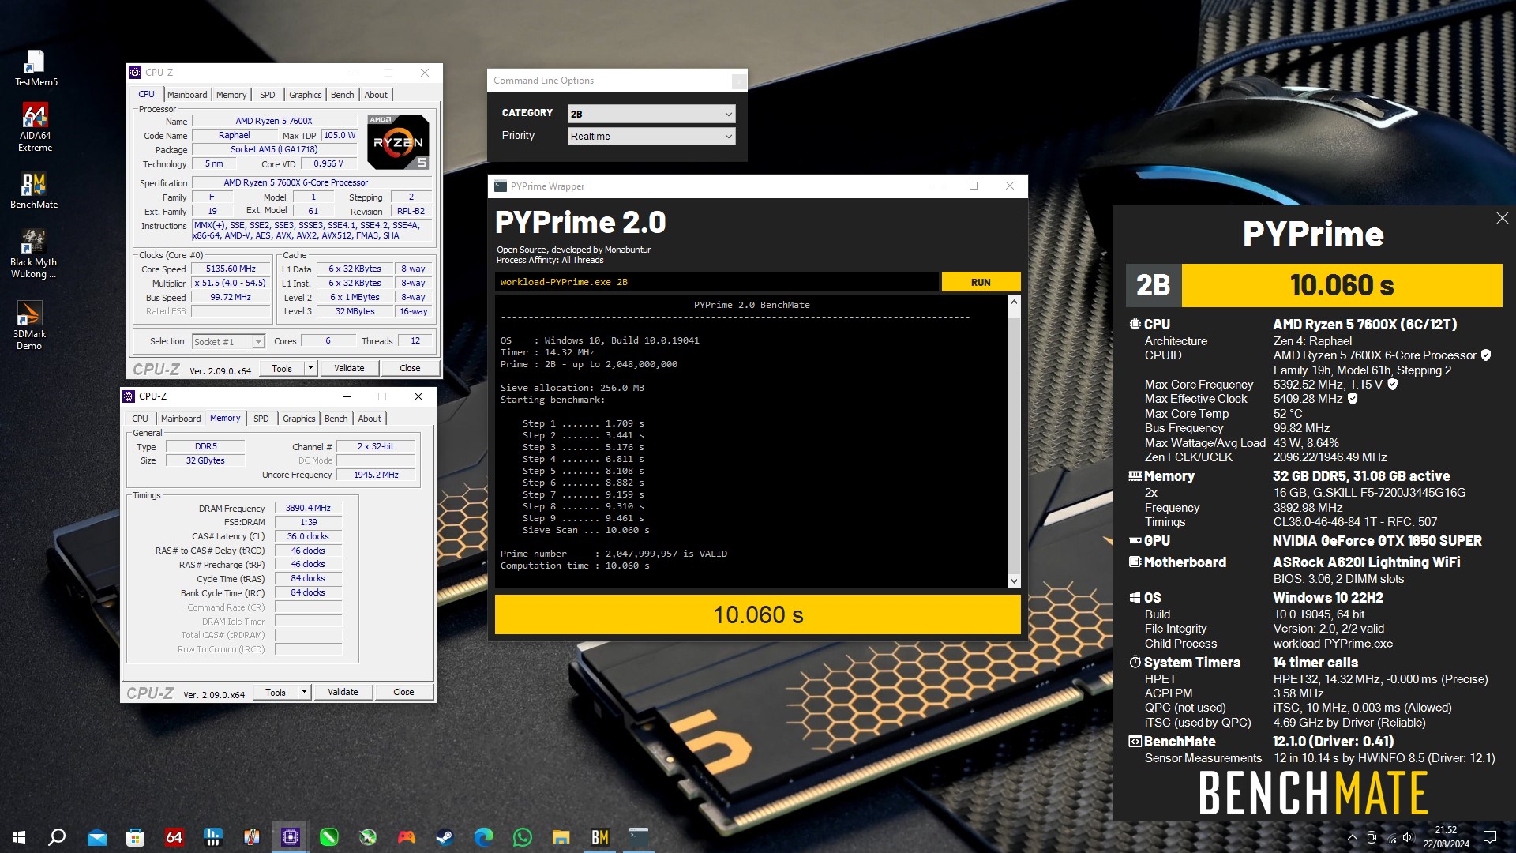Open the TestMem5 desktop shortcut
1516x853 pixels.
click(x=36, y=68)
